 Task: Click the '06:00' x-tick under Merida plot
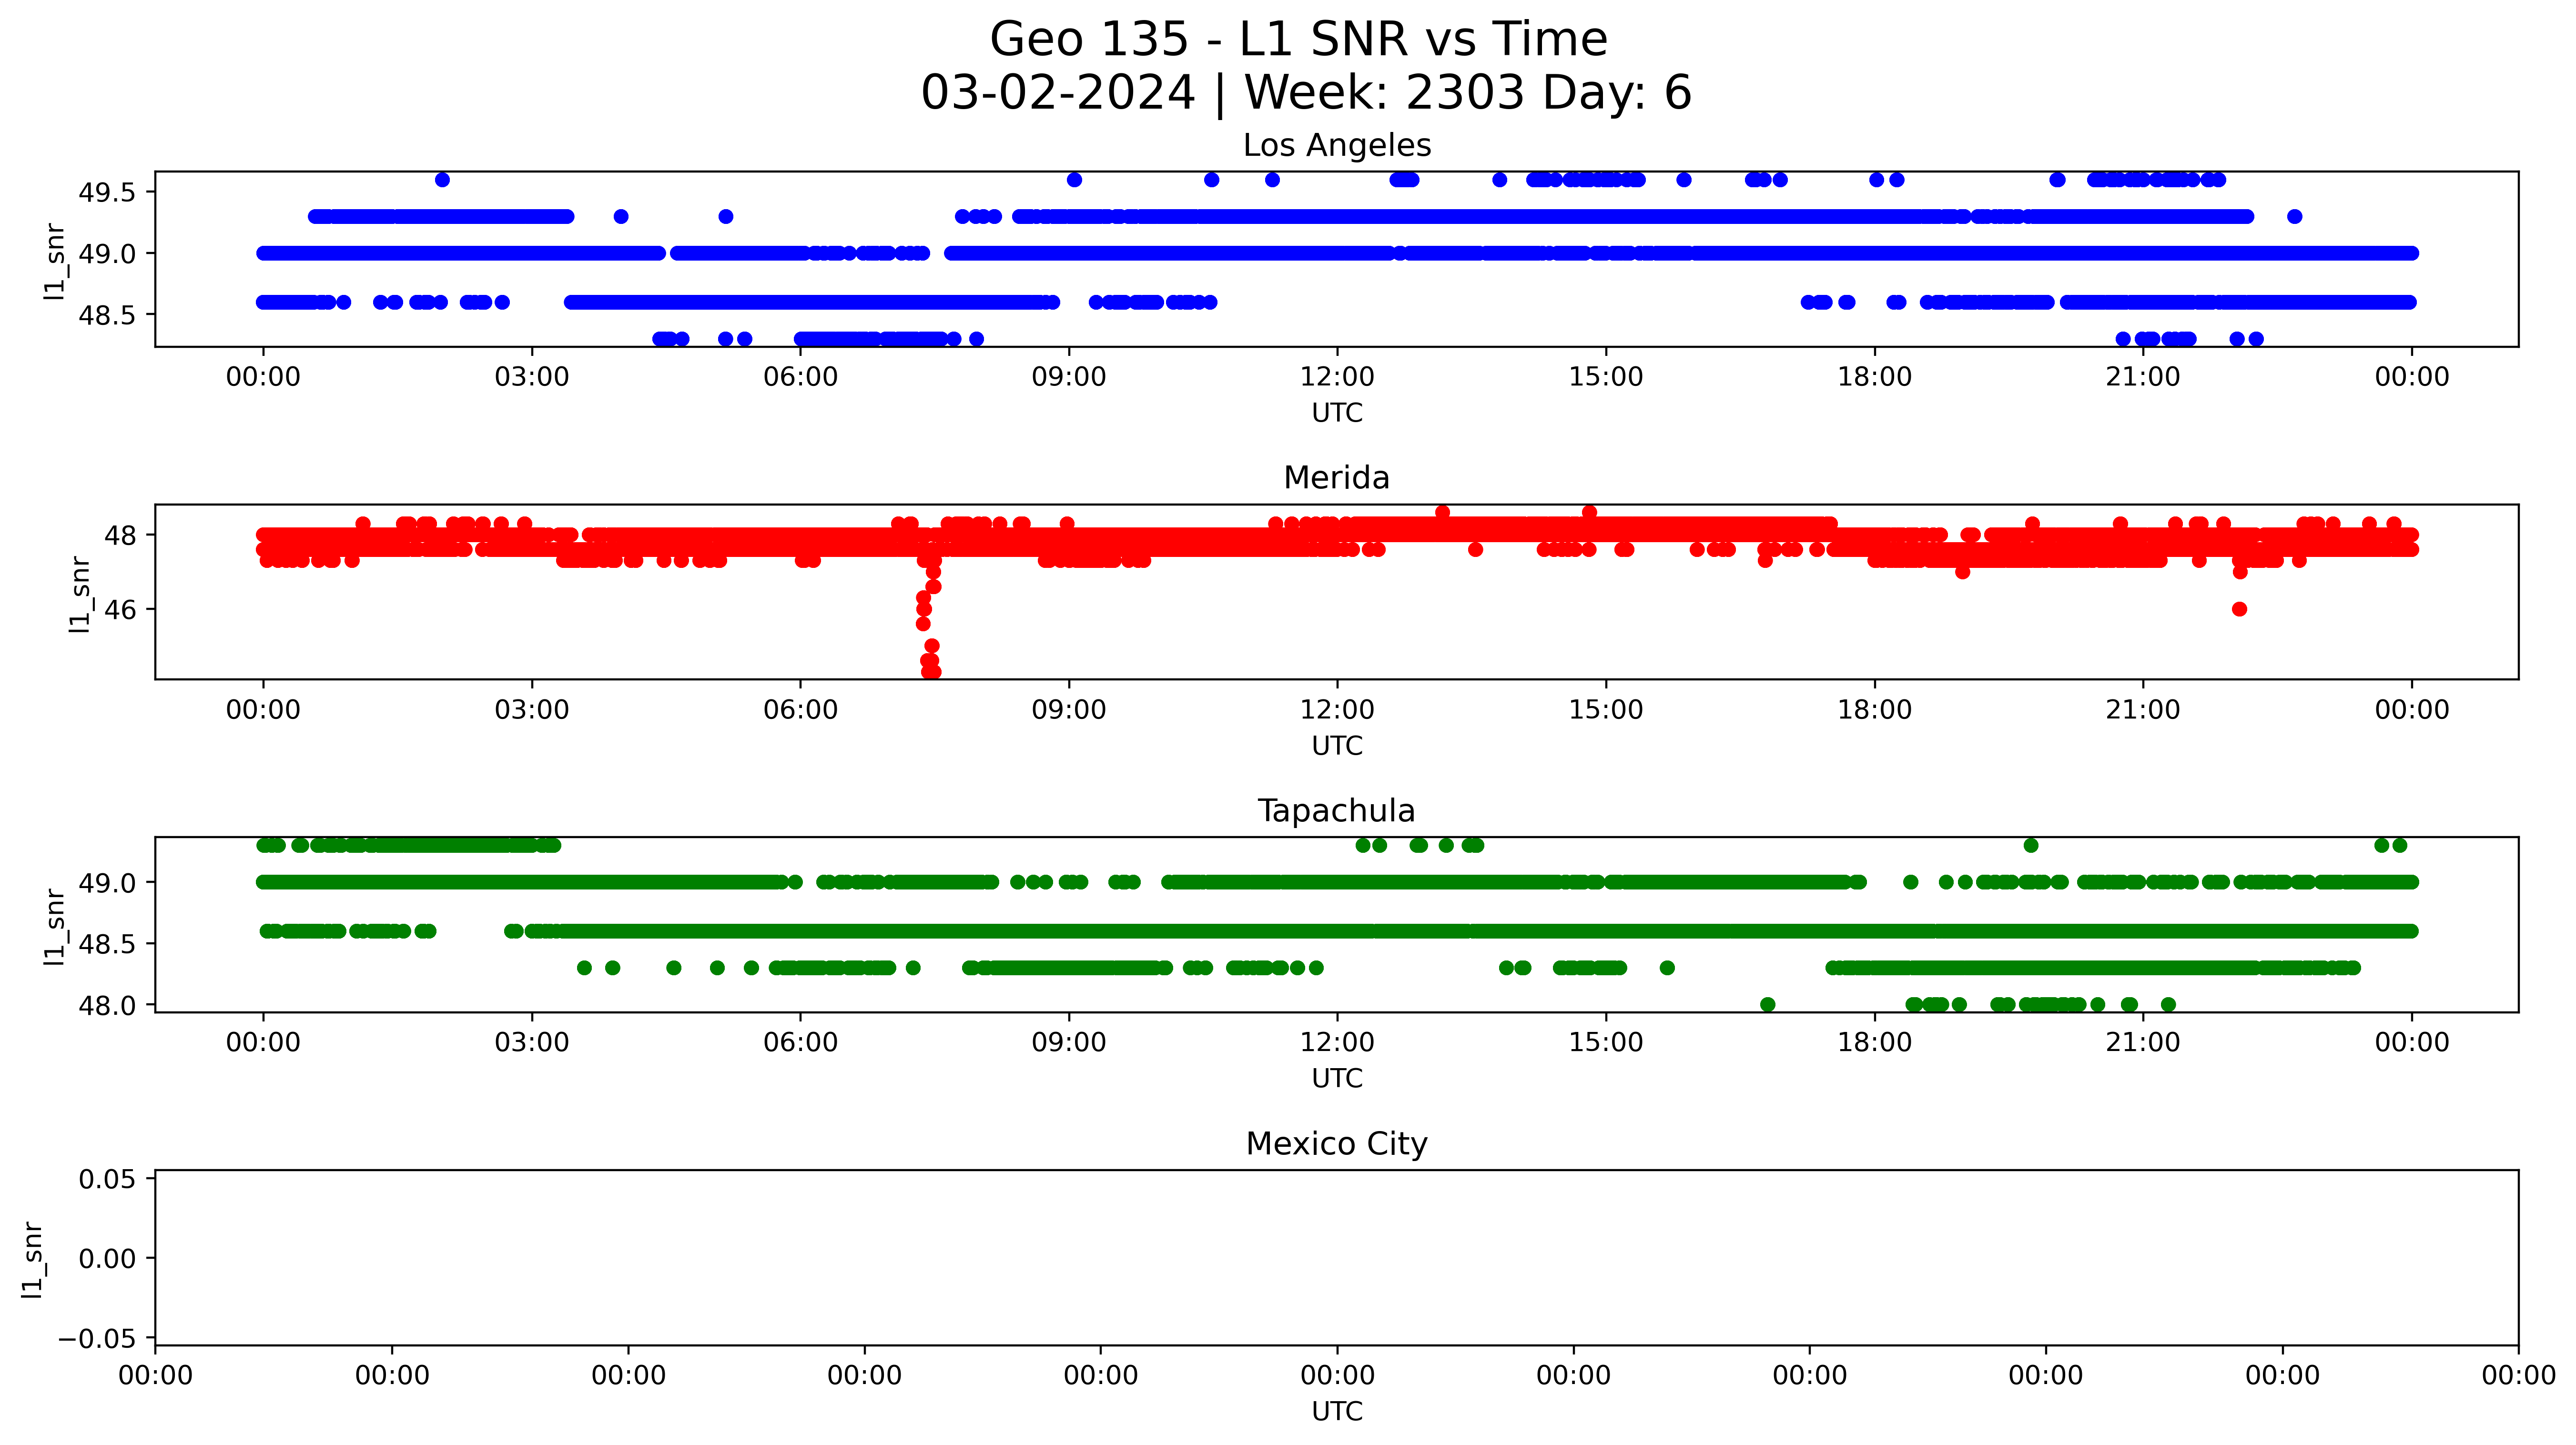coord(800,710)
